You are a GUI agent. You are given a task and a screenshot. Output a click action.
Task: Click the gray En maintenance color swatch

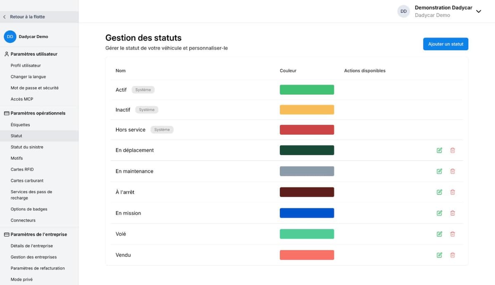(307, 171)
